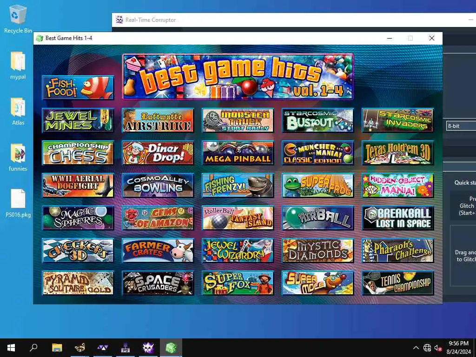Launch Magic Spheres game
Viewport: 476px width, 357px height.
[78, 218]
